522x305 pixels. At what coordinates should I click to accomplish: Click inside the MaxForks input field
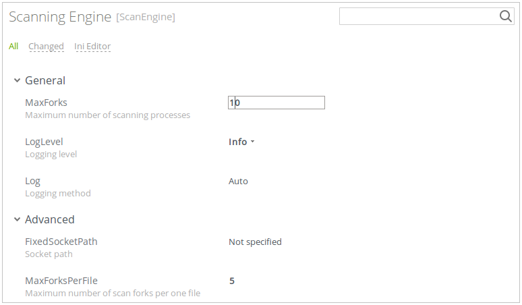[277, 103]
